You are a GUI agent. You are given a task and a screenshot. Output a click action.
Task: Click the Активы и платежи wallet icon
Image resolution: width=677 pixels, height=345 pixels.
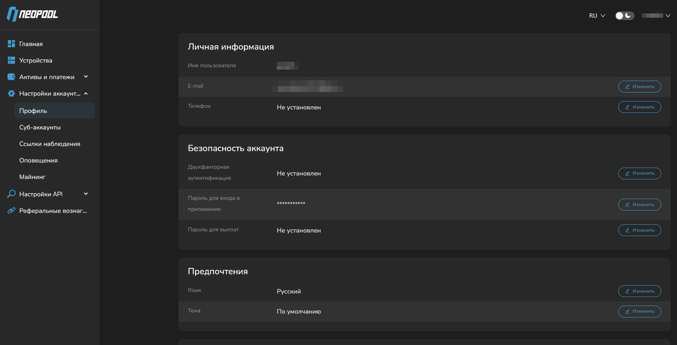pos(11,77)
